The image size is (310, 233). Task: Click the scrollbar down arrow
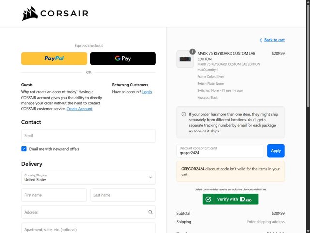point(308,231)
